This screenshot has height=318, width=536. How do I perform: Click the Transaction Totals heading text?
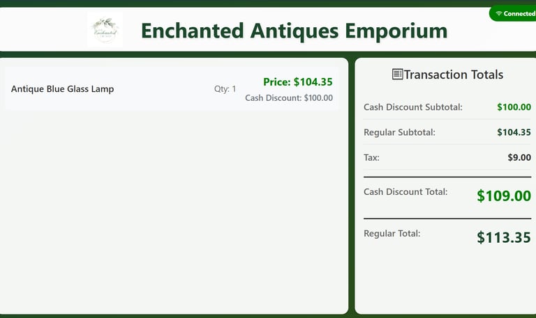pyautogui.click(x=453, y=74)
